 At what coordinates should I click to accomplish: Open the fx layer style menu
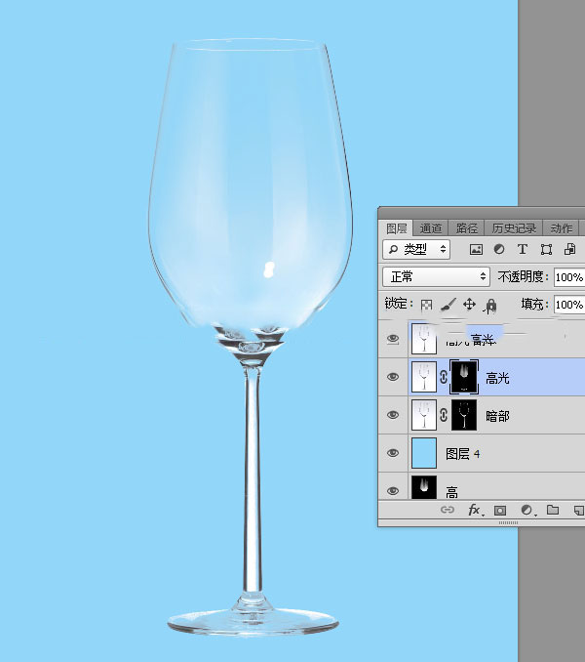click(476, 510)
